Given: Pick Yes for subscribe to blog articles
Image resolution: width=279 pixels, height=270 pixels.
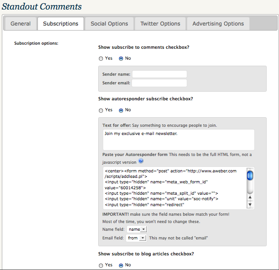Looking at the screenshot, I should 101,265.
